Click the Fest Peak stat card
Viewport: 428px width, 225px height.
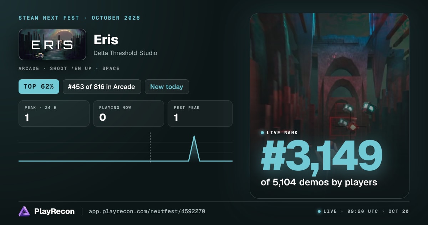(200, 114)
